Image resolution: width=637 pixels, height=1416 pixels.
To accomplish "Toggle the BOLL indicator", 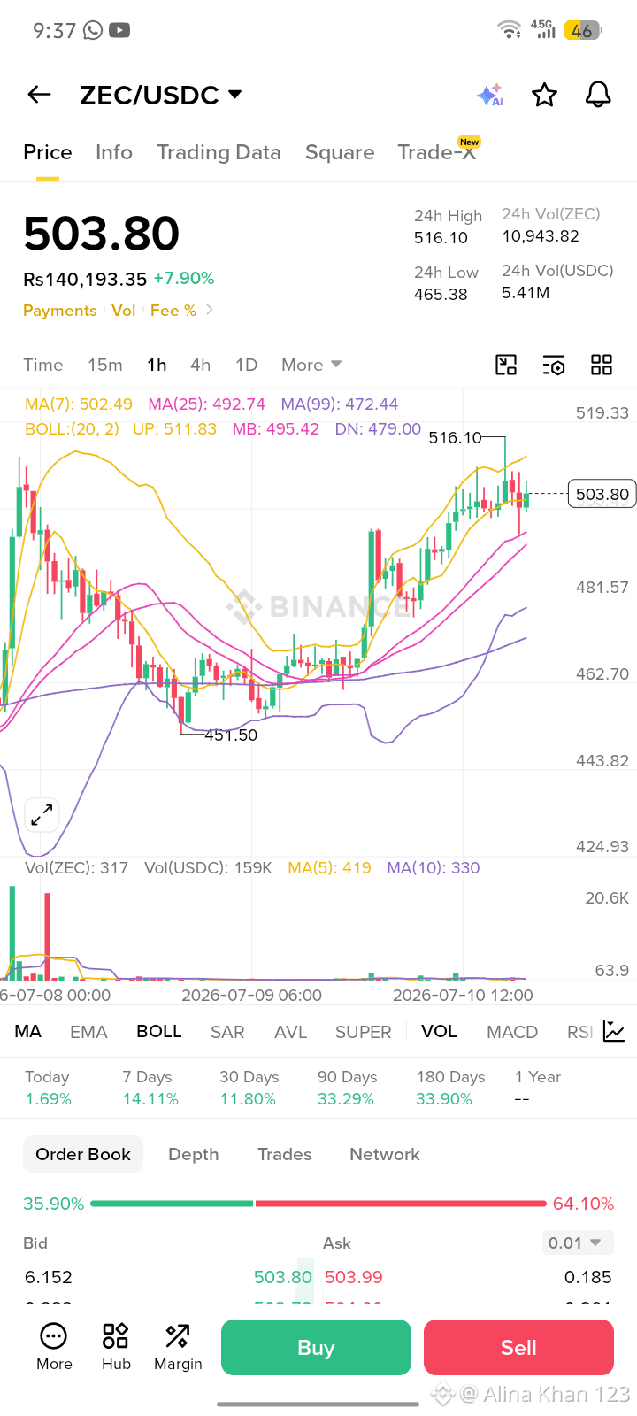I will [159, 1031].
